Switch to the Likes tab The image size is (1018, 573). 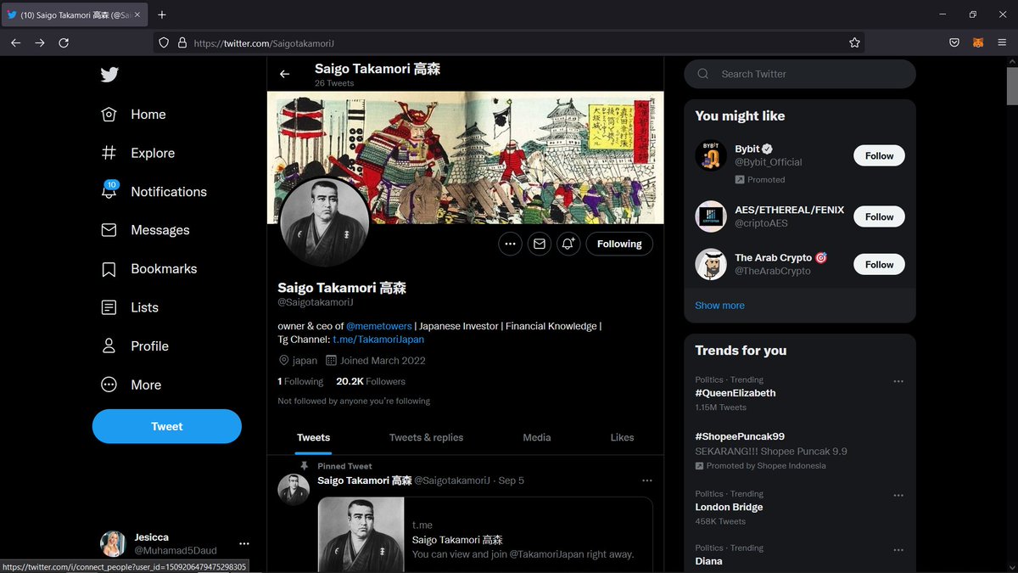click(x=622, y=437)
